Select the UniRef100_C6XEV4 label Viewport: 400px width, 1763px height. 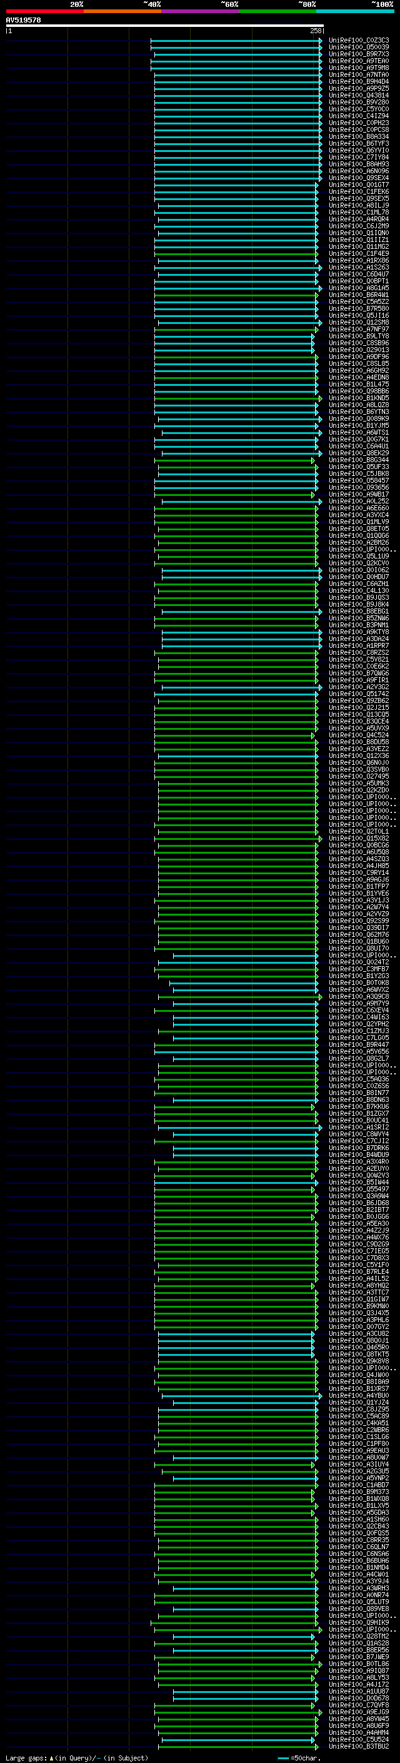click(x=358, y=1011)
